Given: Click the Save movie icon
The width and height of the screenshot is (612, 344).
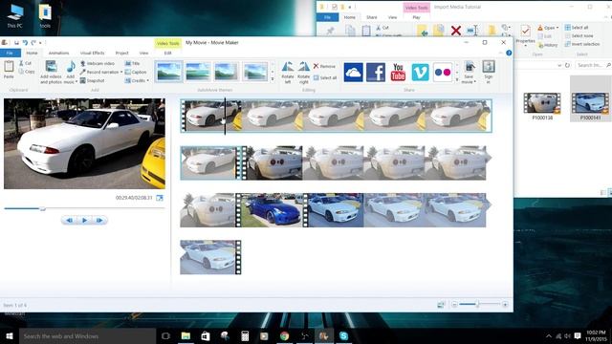Looking at the screenshot, I should coord(470,67).
